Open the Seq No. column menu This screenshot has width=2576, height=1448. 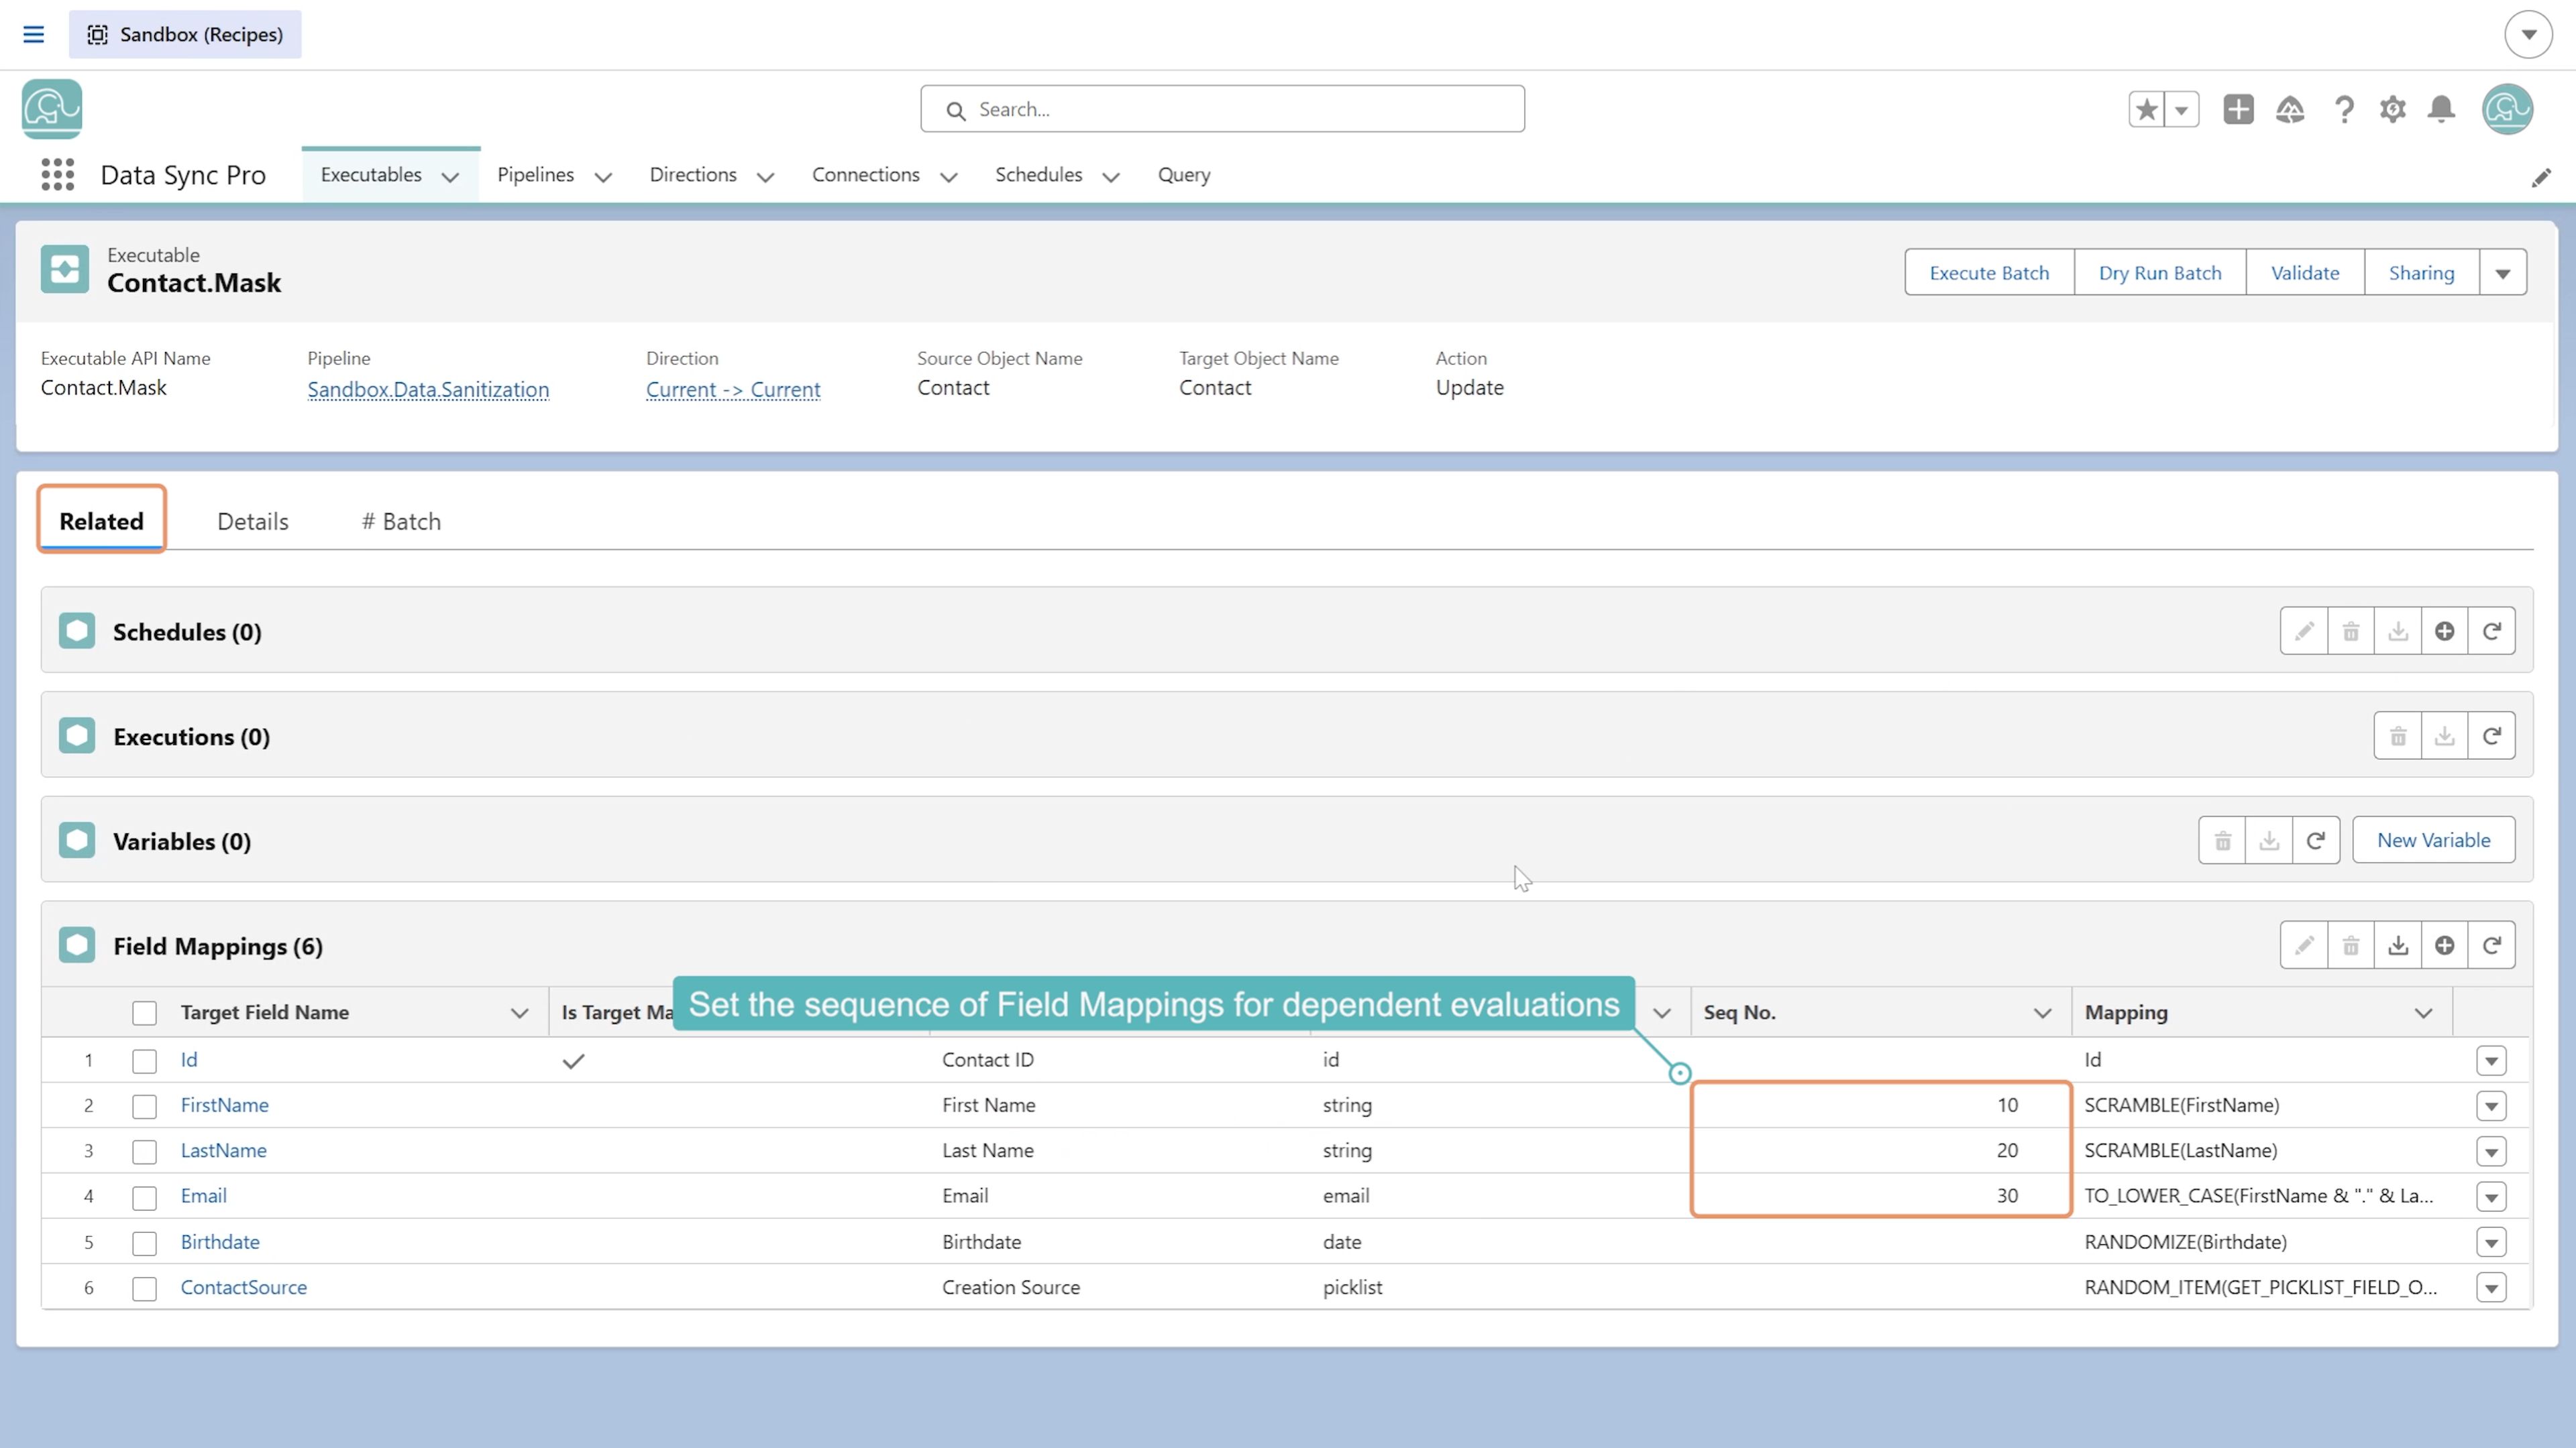click(2042, 1014)
